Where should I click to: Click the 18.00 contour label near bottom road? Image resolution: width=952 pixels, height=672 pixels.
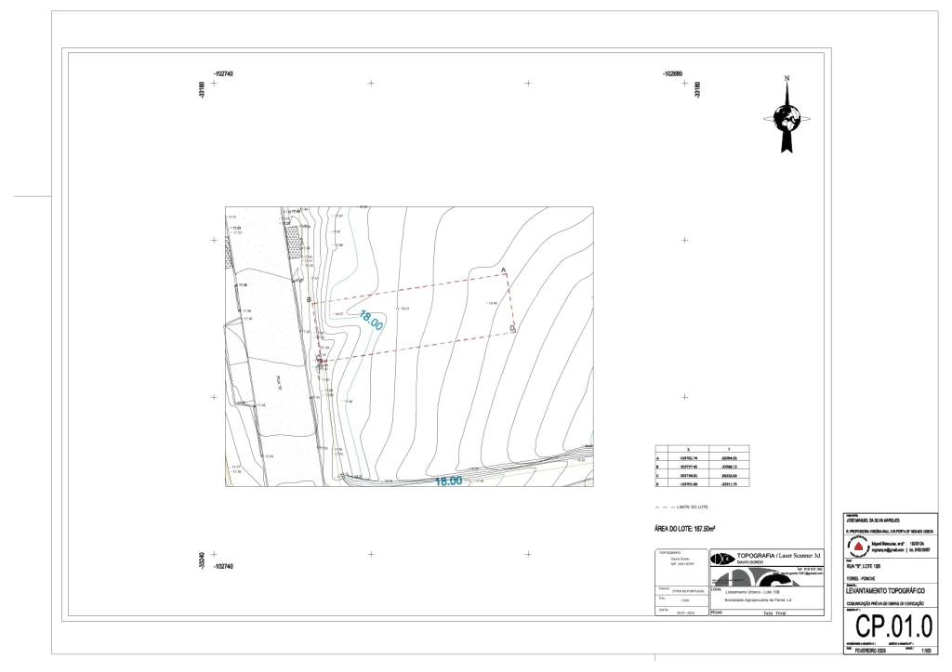449,481
